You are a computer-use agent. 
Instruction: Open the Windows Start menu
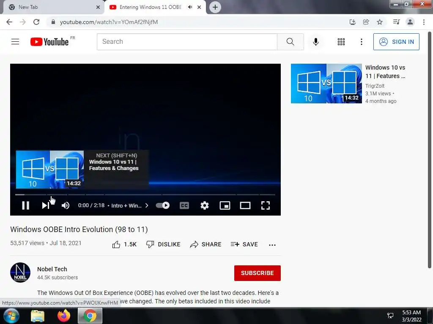tap(11, 316)
